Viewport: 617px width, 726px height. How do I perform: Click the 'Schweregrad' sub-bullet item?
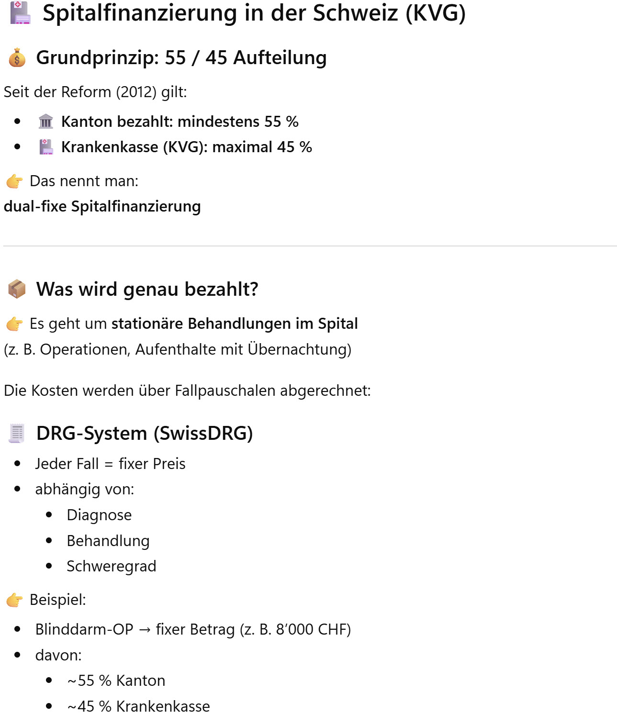[x=112, y=566]
